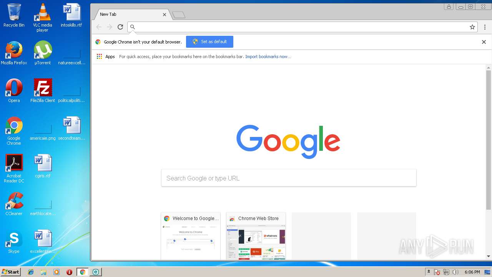Select the Opera desktop shortcut
This screenshot has height=277, width=492.
14,91
